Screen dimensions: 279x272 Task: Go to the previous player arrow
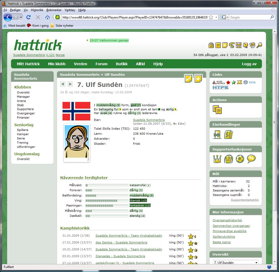(x=63, y=84)
